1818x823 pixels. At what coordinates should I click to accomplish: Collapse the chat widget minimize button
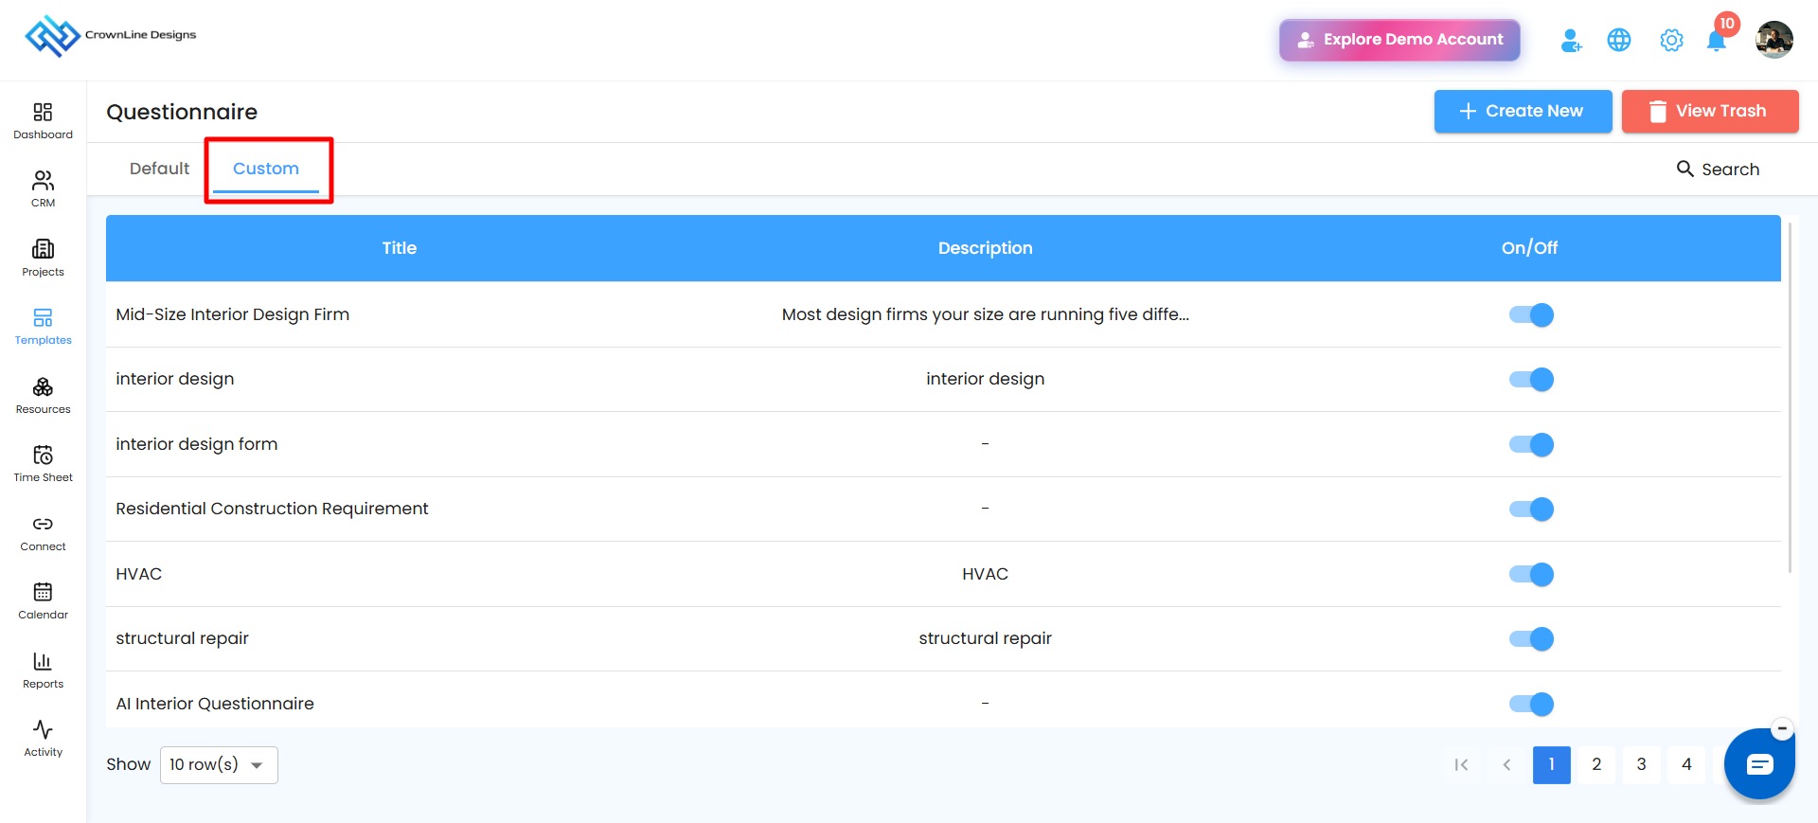pos(1782,728)
